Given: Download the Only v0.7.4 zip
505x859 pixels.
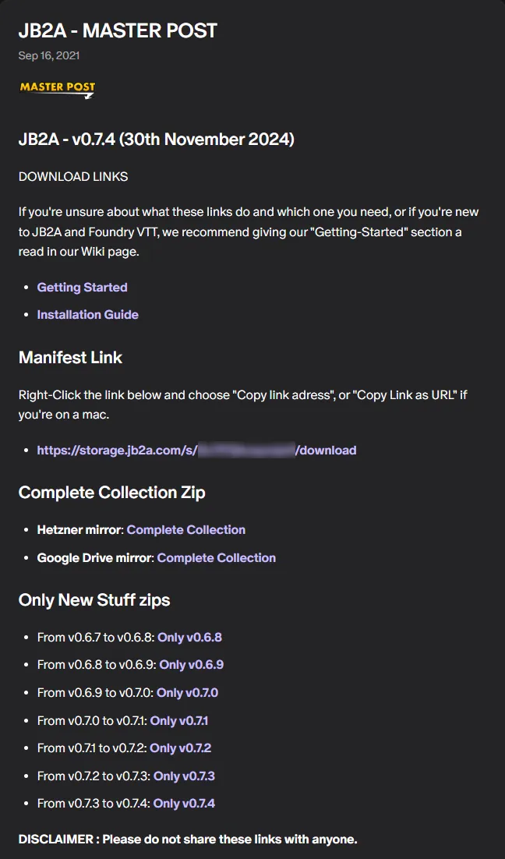Looking at the screenshot, I should (x=184, y=803).
